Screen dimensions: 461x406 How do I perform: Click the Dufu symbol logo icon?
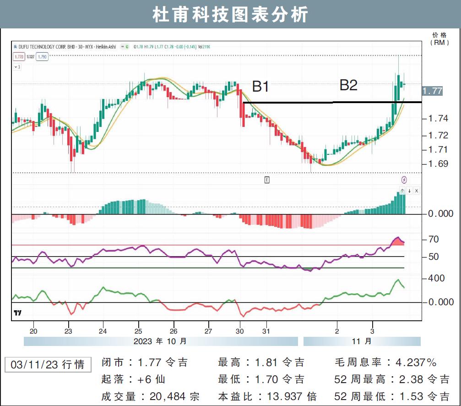[16, 47]
